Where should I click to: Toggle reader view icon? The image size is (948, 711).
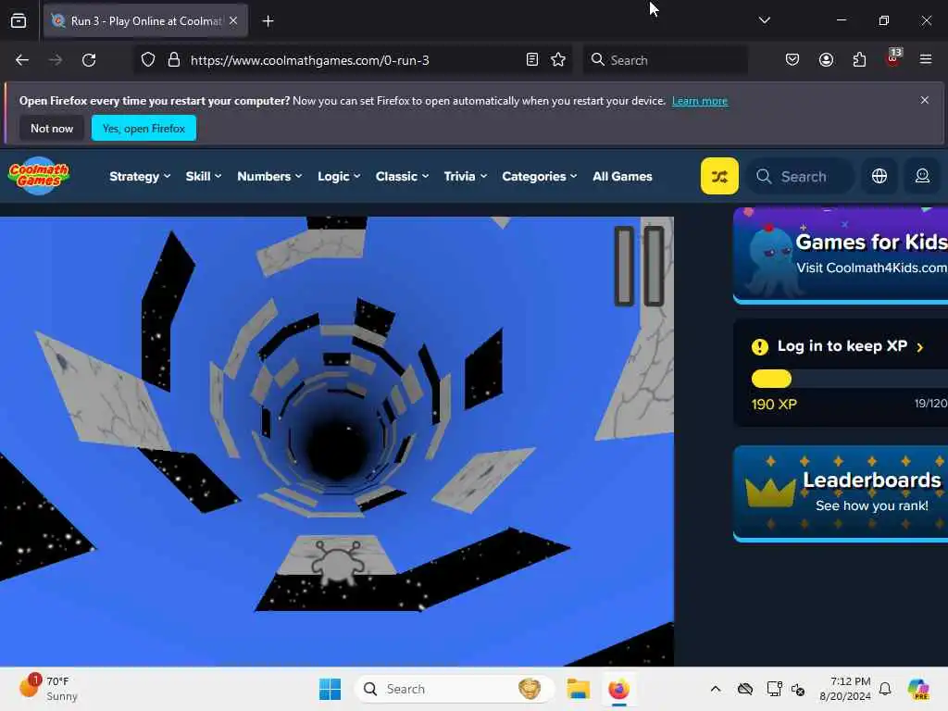pos(532,60)
